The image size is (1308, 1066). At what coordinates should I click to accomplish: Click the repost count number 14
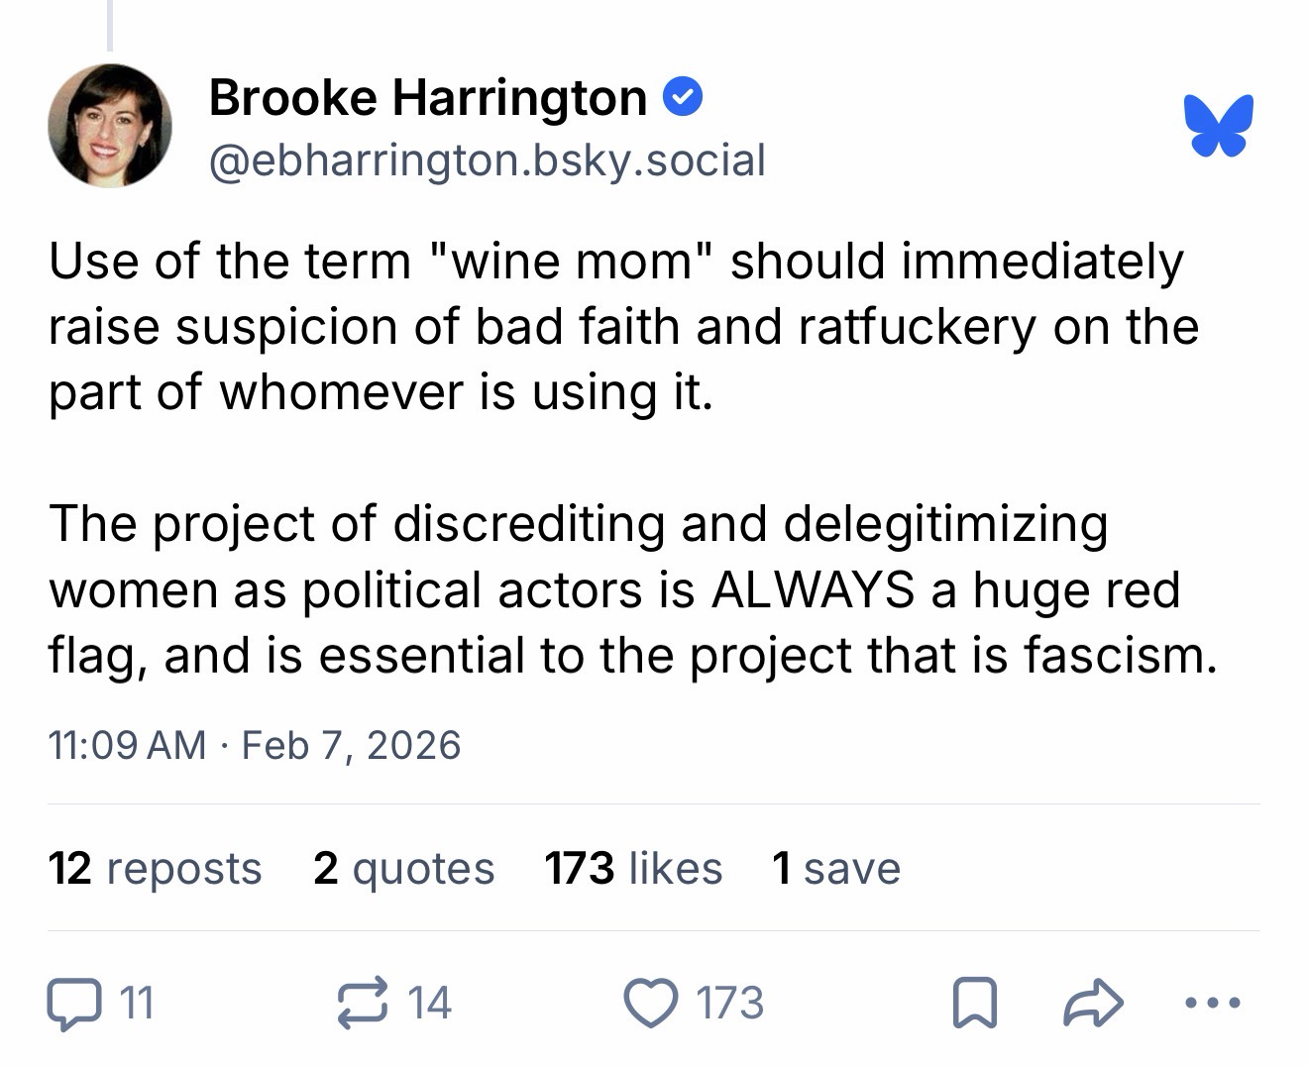click(429, 1003)
